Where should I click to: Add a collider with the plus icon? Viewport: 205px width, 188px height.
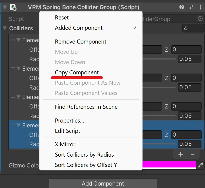(x=181, y=154)
